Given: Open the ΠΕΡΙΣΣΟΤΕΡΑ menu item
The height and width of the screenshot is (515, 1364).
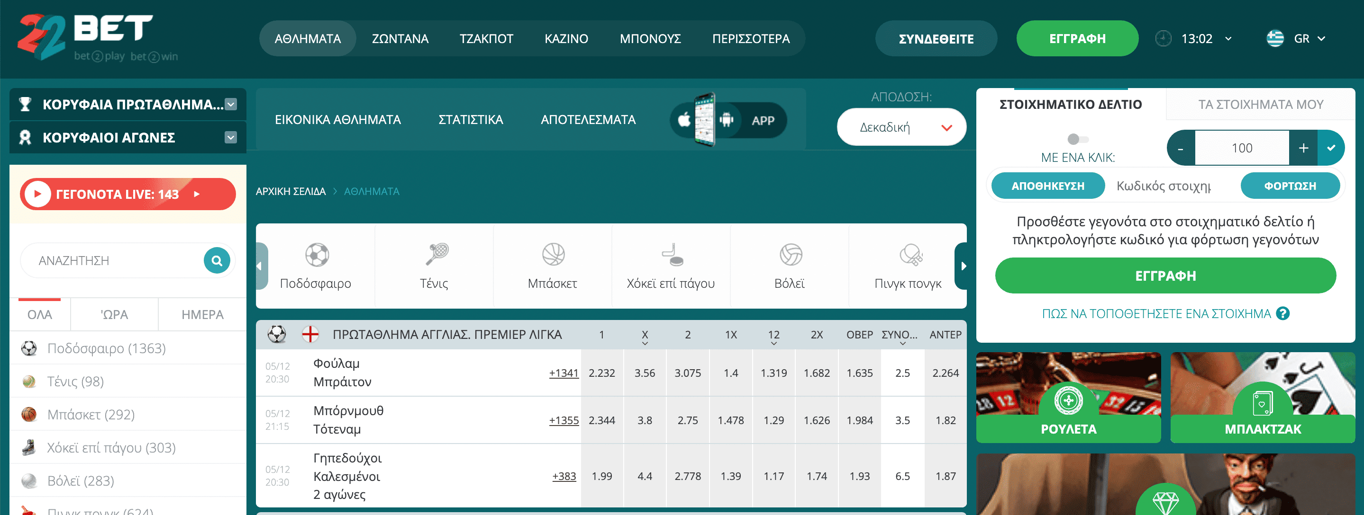Looking at the screenshot, I should [750, 39].
